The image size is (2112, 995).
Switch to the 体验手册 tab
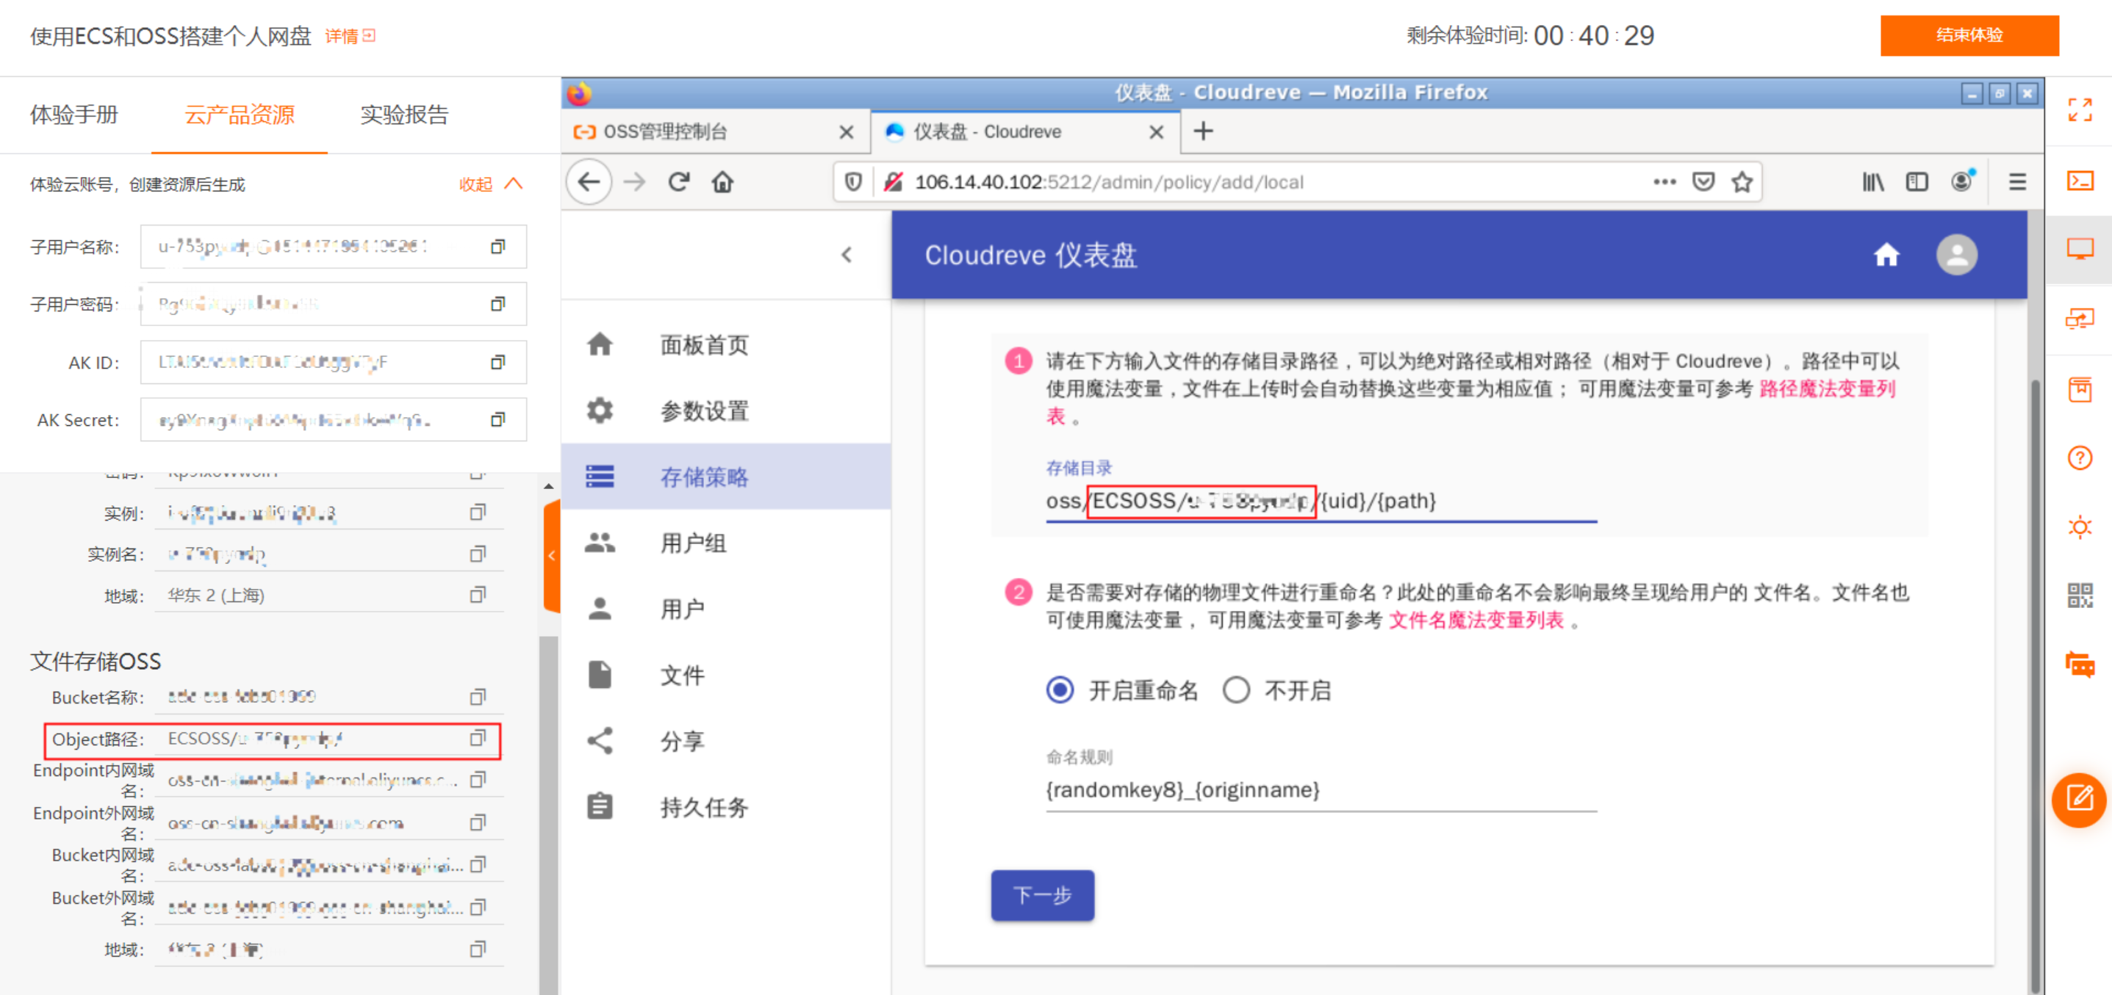[x=73, y=115]
